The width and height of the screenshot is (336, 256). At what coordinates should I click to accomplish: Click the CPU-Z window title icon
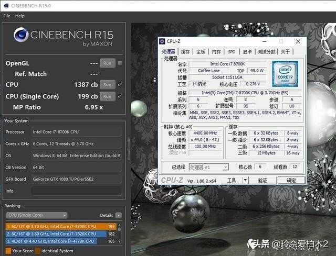pyautogui.click(x=164, y=41)
